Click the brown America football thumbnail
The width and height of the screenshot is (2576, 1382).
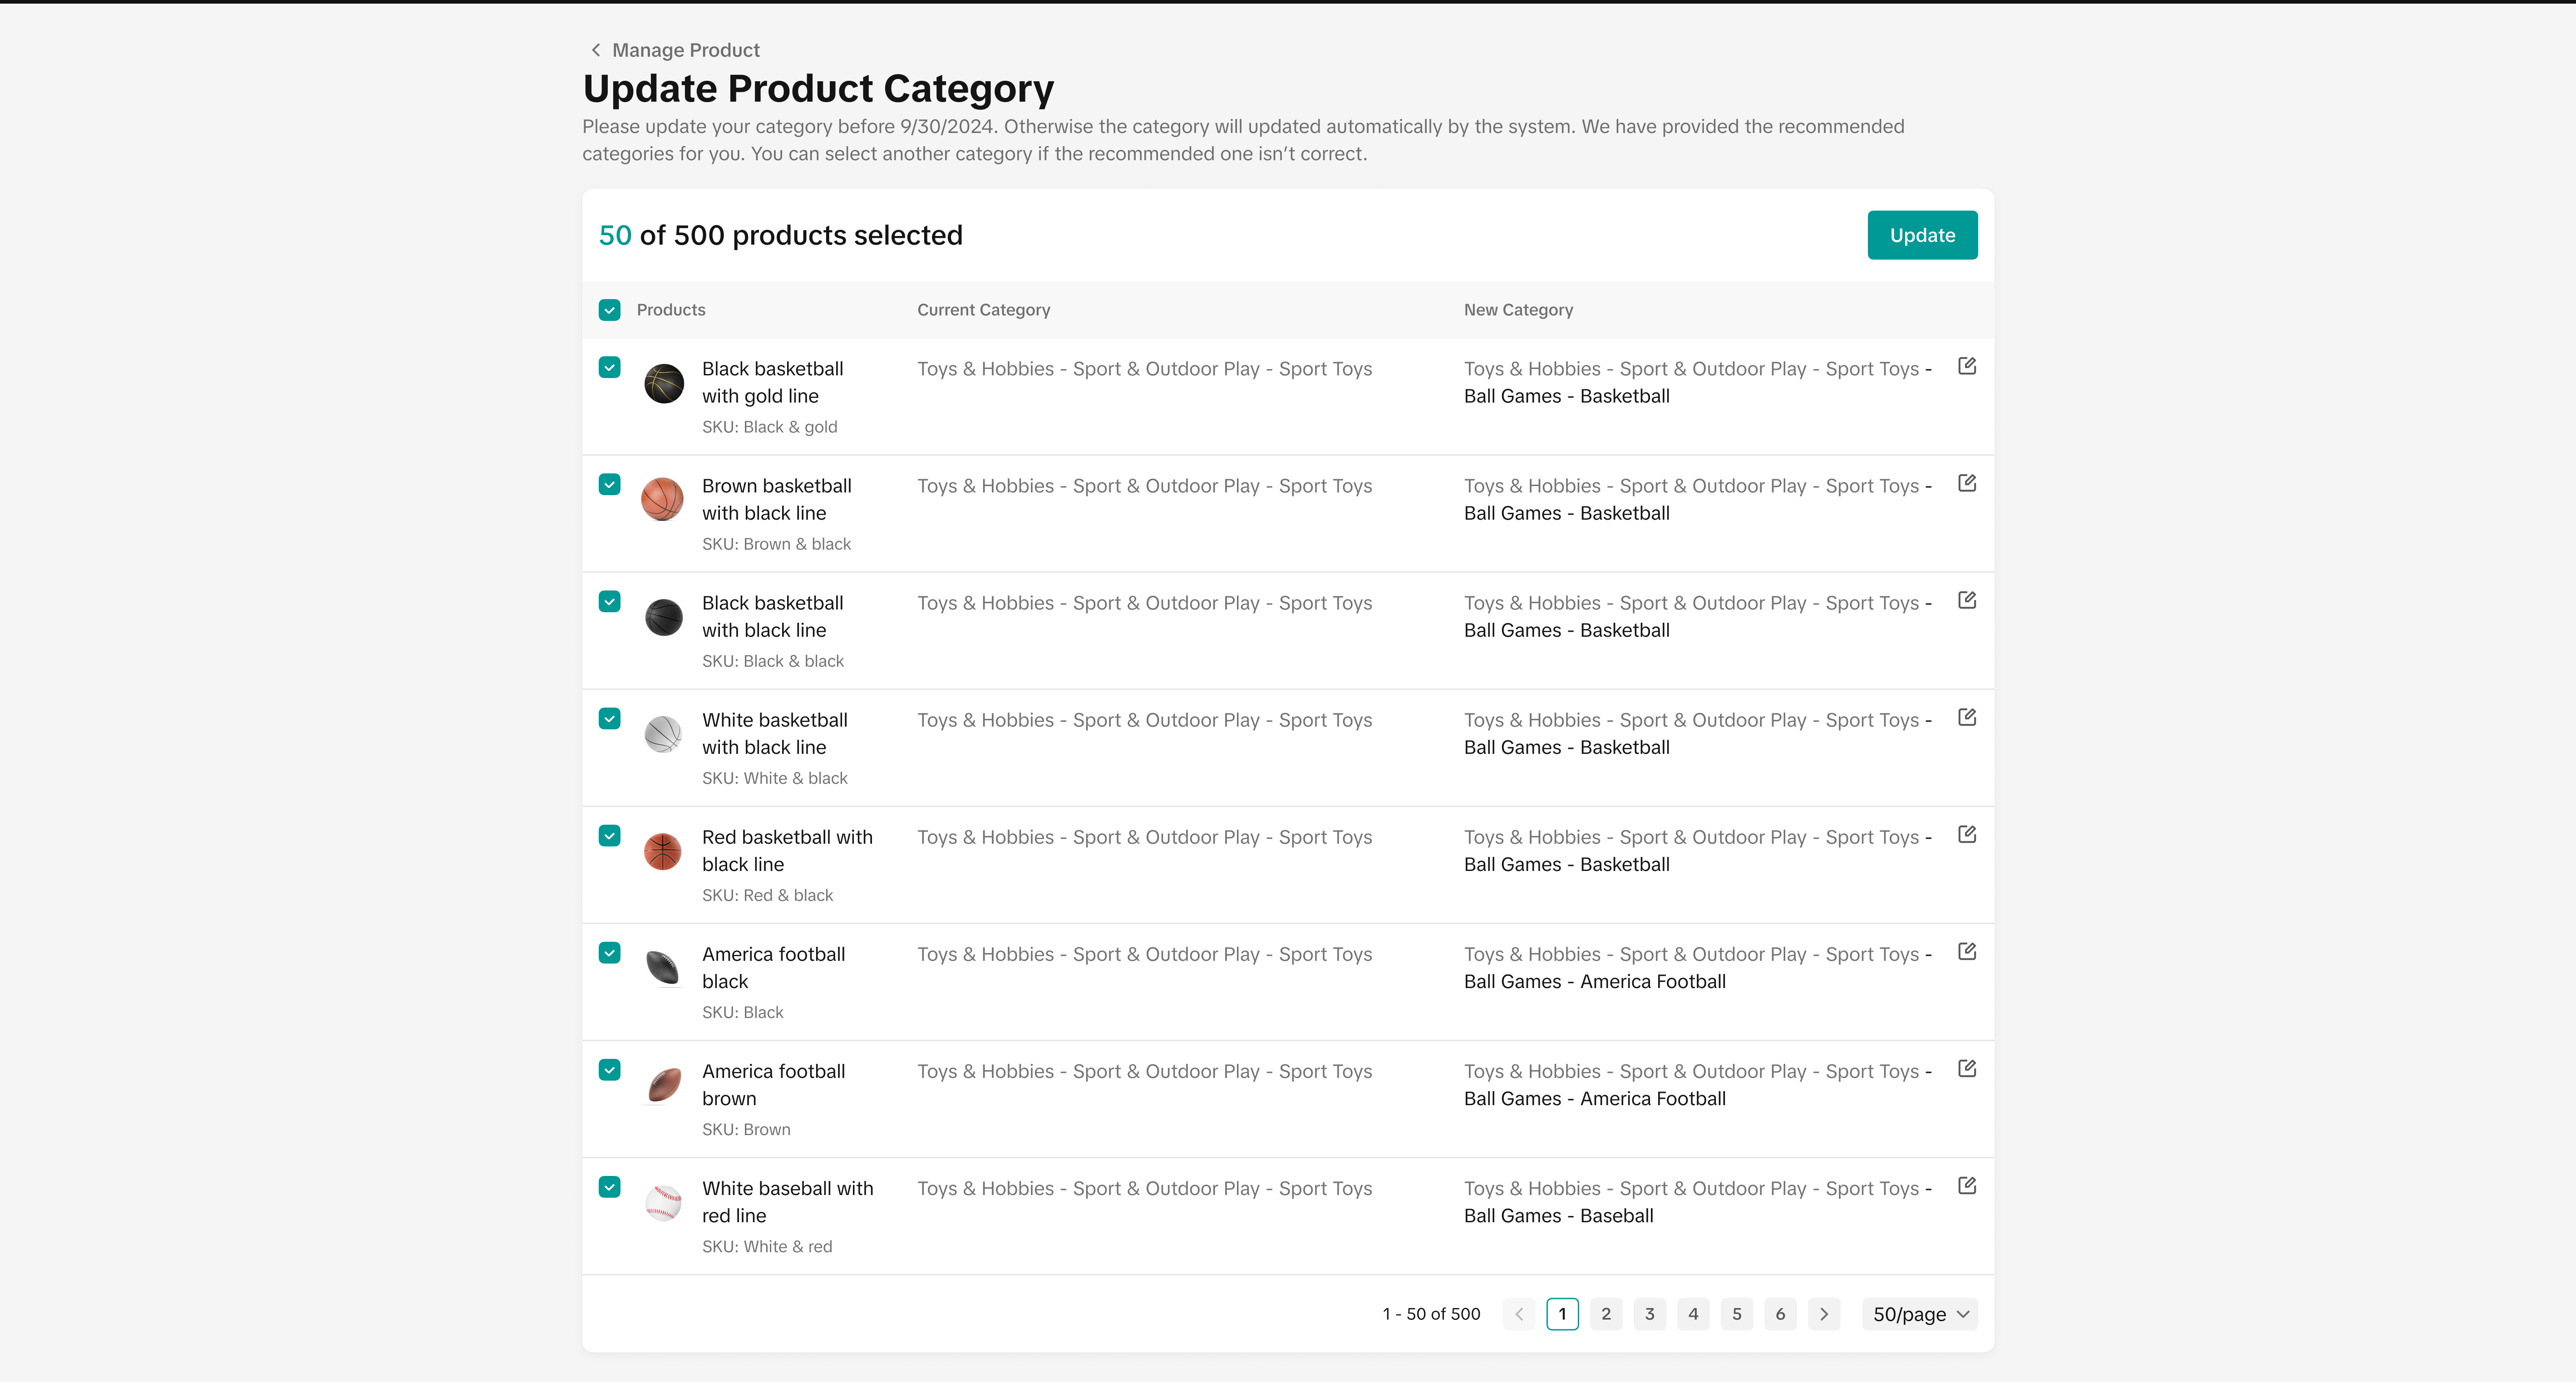point(663,1085)
